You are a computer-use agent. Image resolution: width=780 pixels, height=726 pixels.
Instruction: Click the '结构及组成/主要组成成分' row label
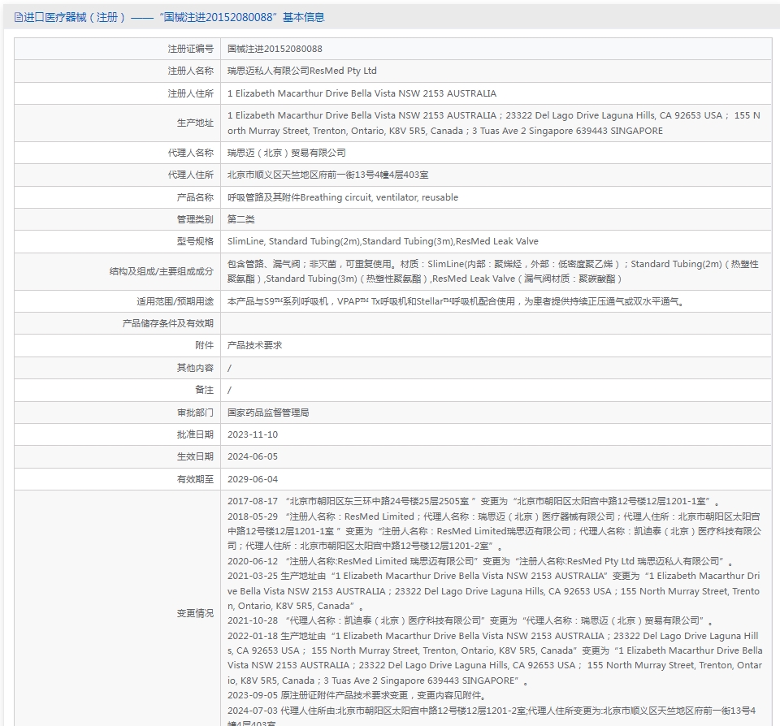[161, 271]
